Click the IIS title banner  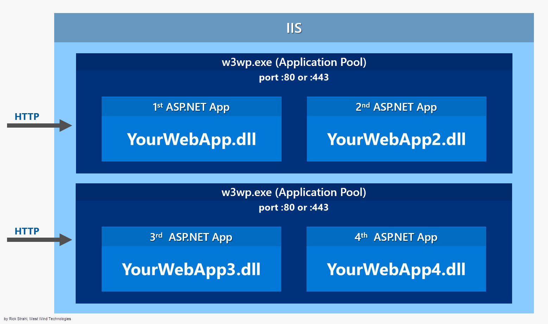point(294,27)
